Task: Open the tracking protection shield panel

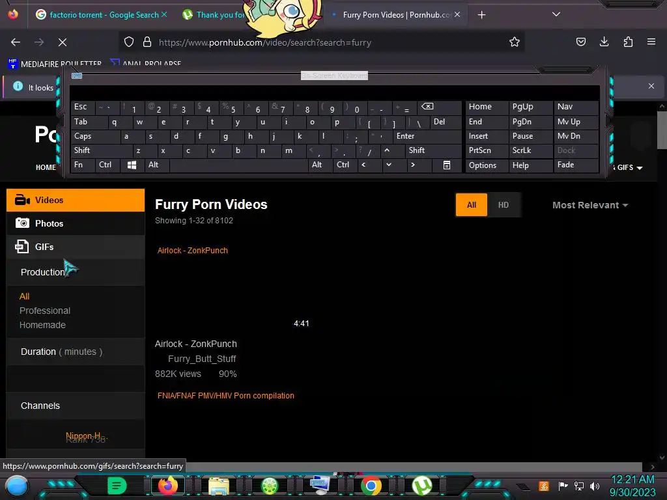Action: point(129,42)
